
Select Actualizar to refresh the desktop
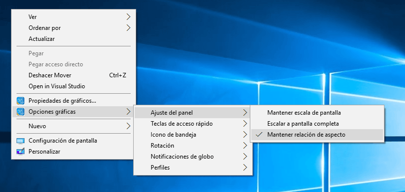74,39
